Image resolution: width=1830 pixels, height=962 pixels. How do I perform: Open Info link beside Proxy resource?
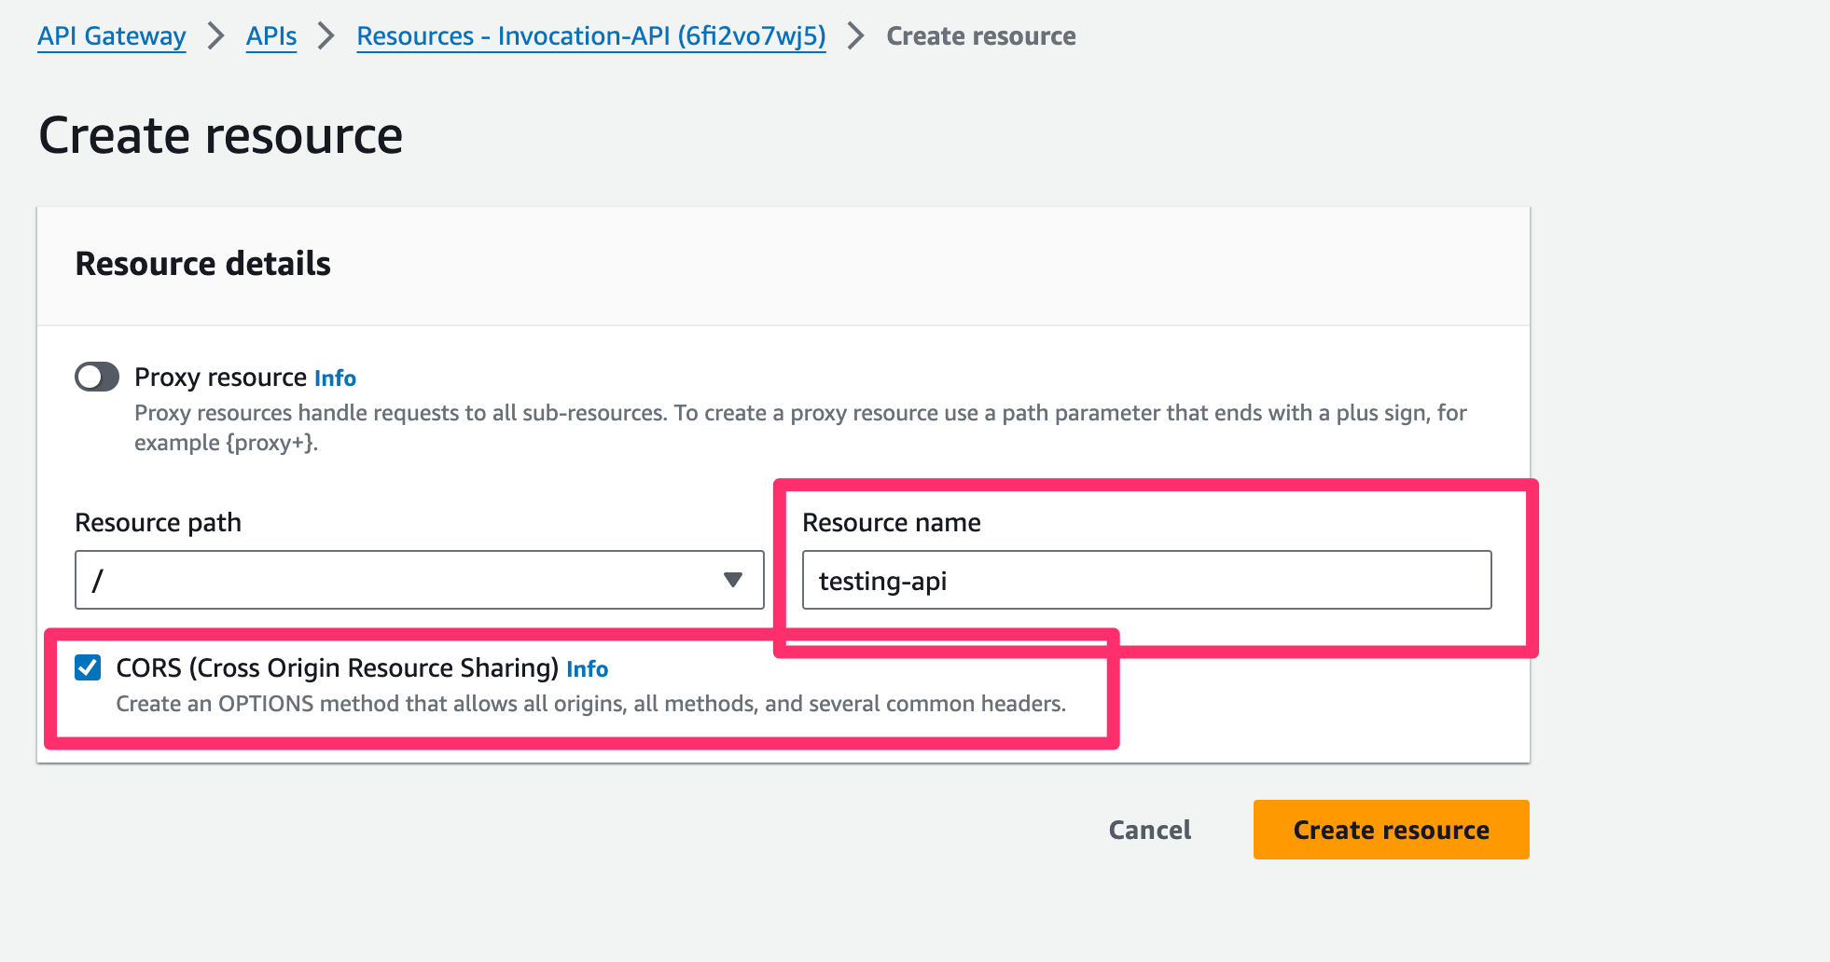tap(335, 378)
